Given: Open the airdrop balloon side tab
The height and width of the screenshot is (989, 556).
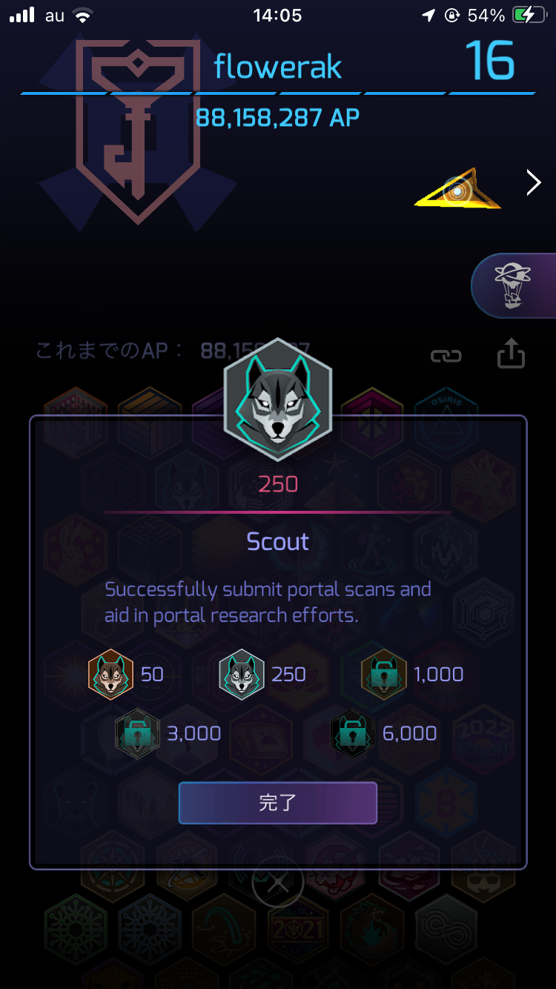Looking at the screenshot, I should [514, 285].
